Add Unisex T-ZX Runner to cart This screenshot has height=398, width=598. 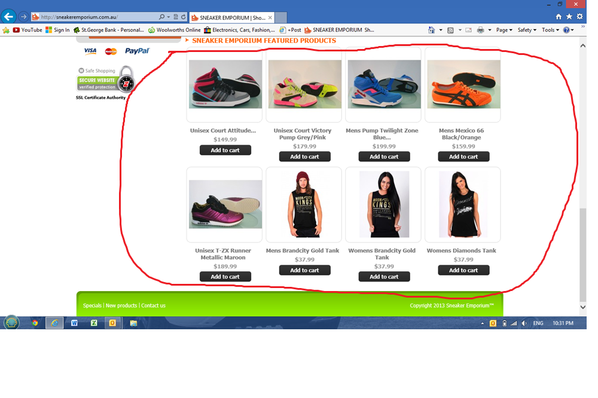[225, 277]
